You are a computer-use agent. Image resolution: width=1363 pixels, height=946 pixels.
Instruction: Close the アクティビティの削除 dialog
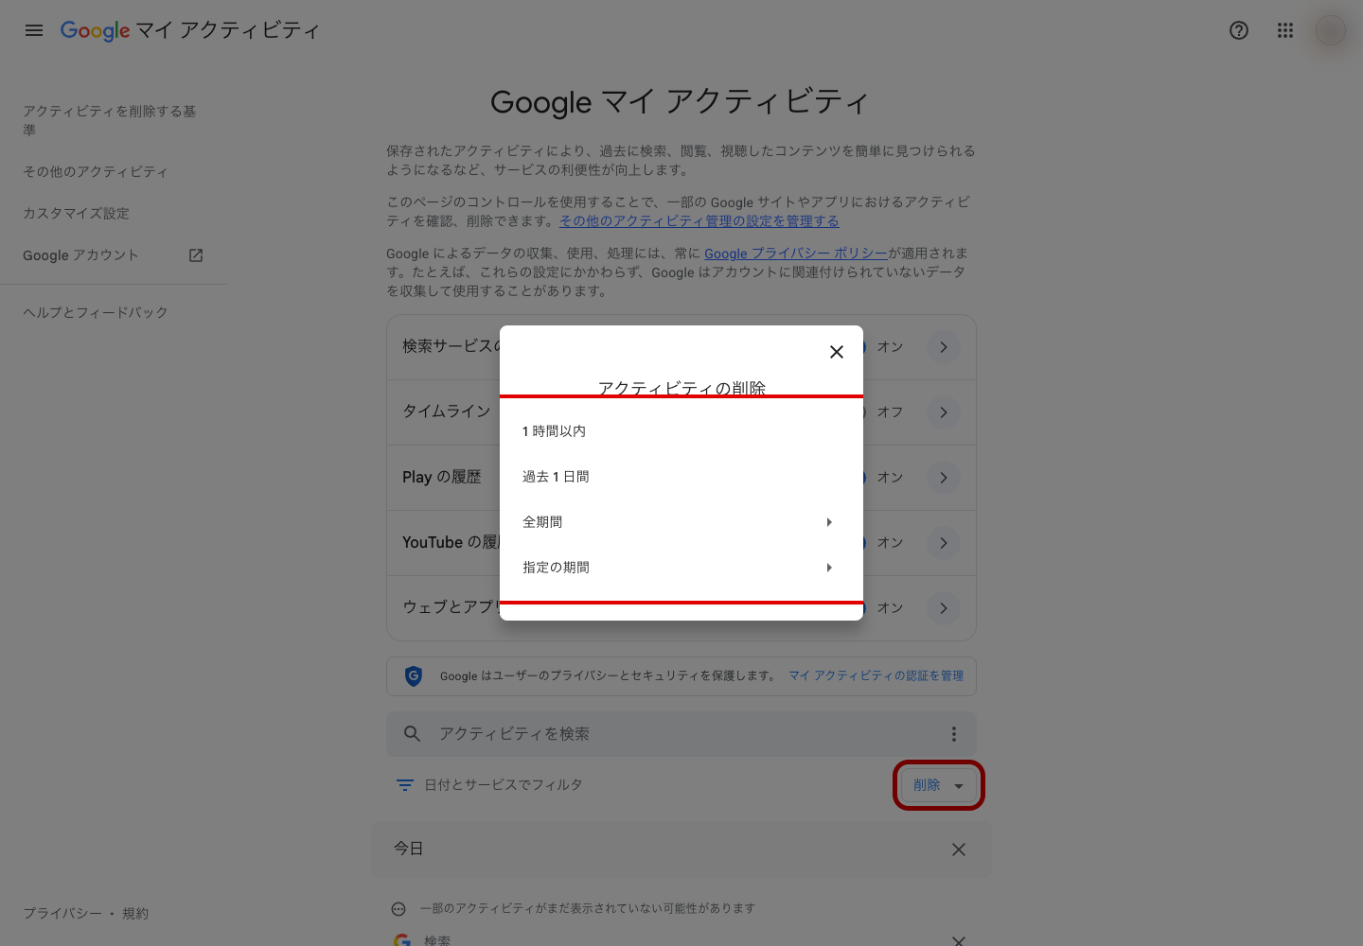coord(837,352)
